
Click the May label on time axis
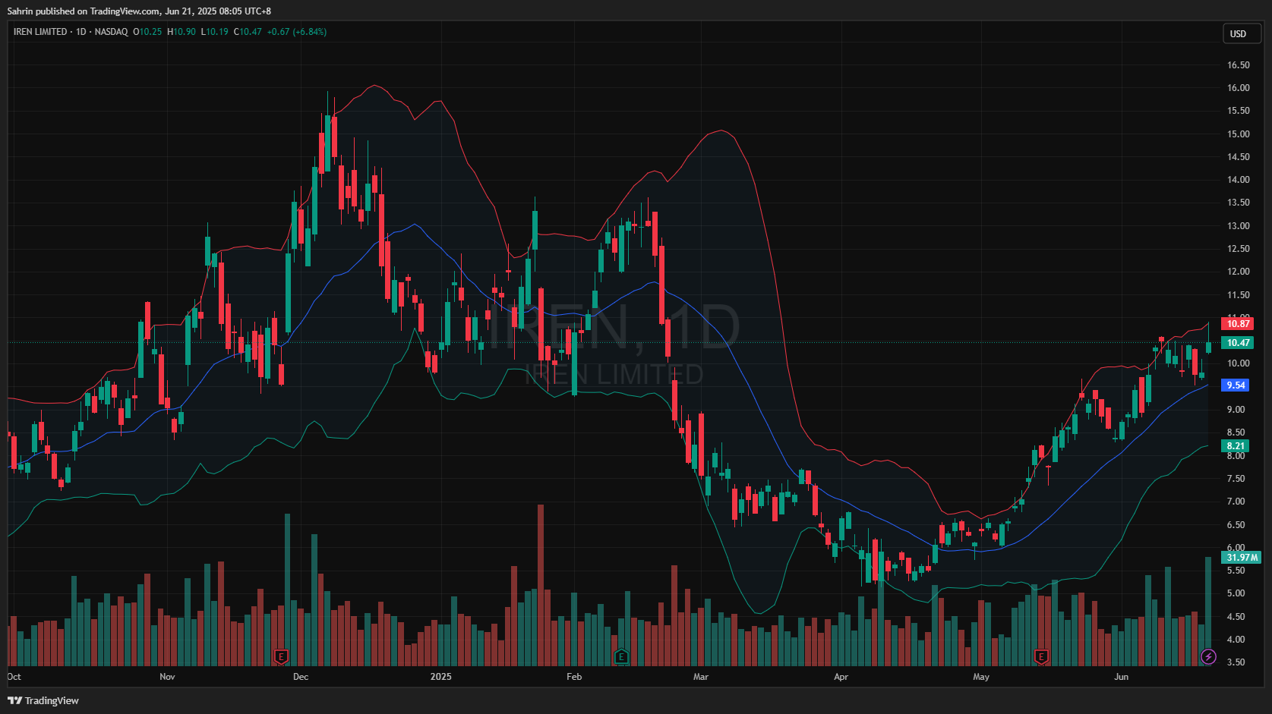(981, 677)
